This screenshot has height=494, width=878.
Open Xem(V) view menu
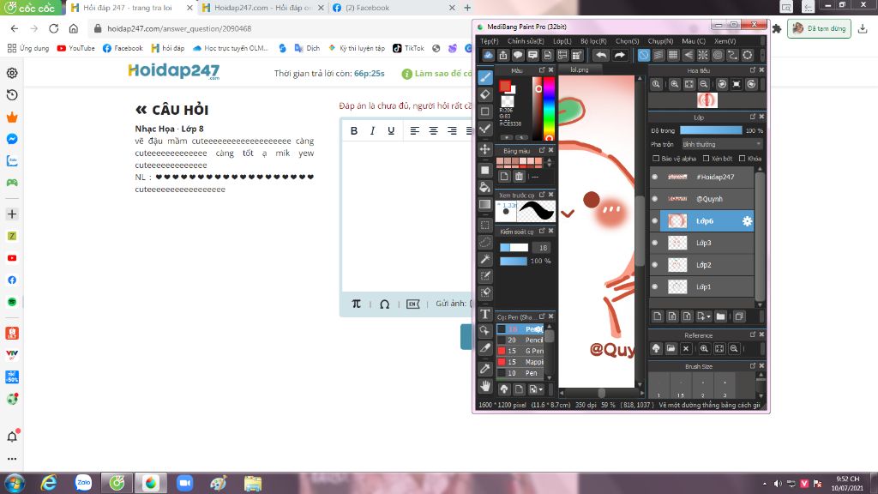725,41
